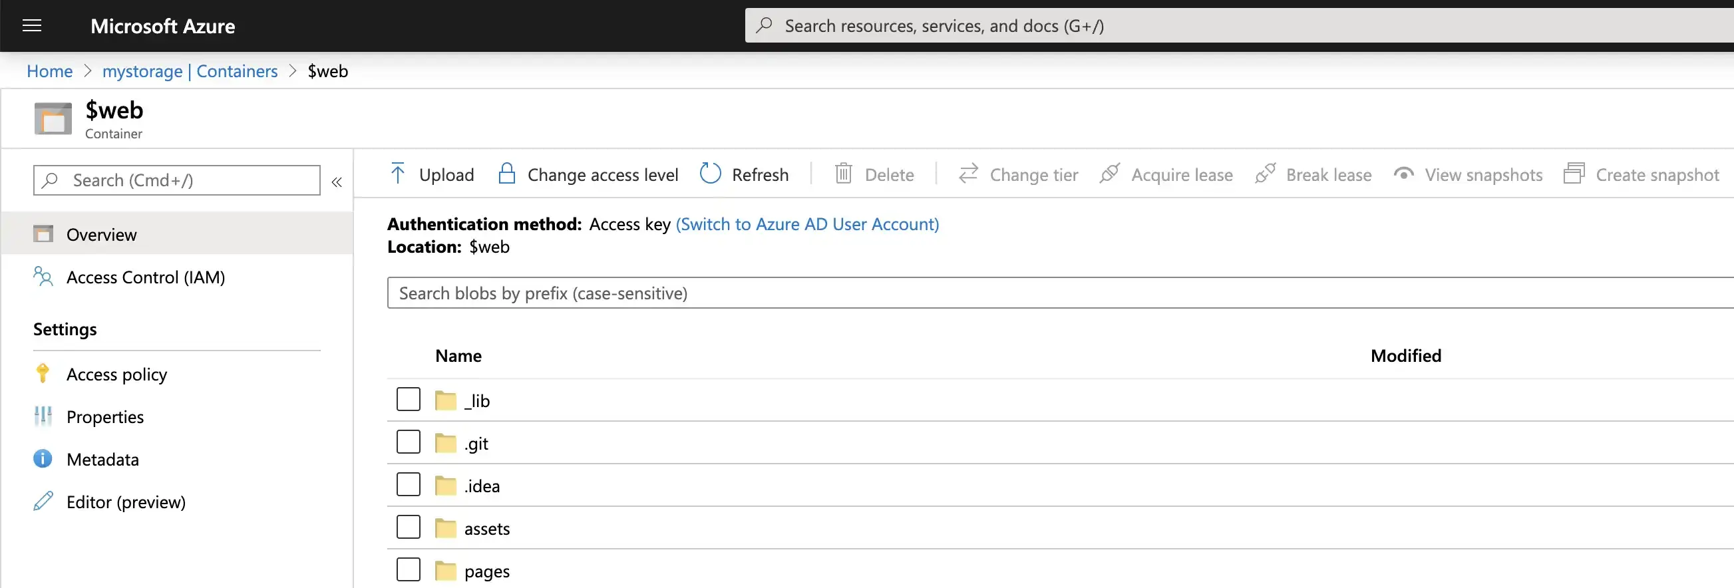This screenshot has height=588, width=1734.
Task: Click the Upload arrow icon
Action: coord(398,174)
